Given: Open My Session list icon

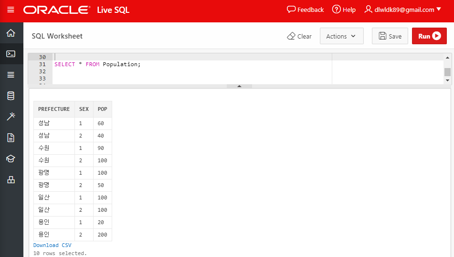Looking at the screenshot, I should (11, 75).
